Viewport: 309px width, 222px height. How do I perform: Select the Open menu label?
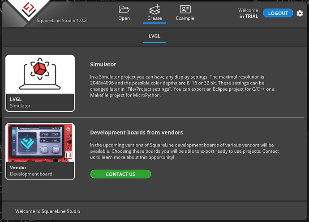pyautogui.click(x=124, y=18)
